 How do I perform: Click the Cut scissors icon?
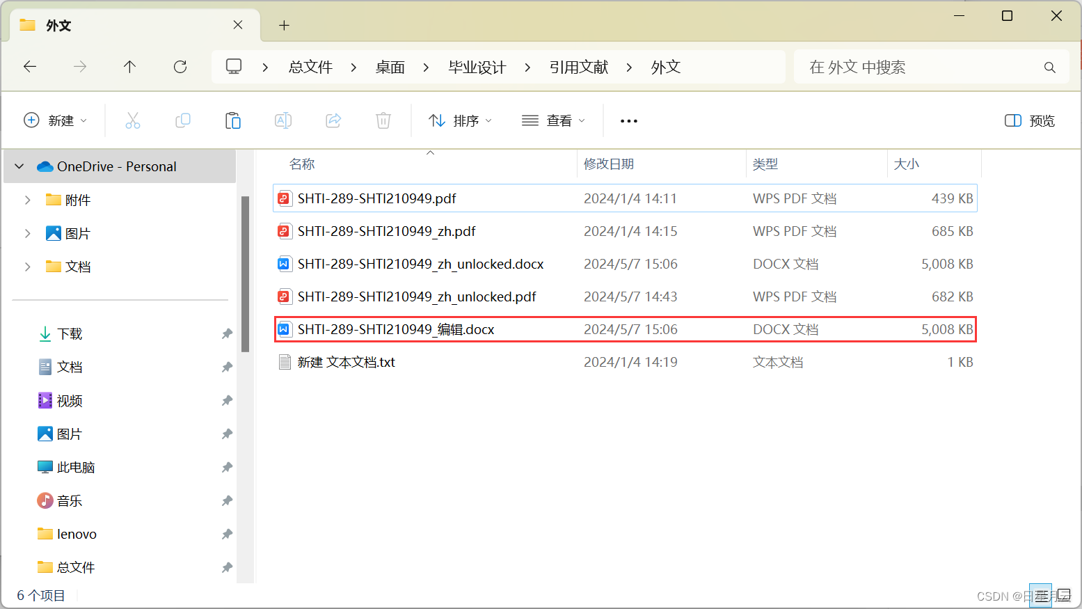tap(133, 120)
